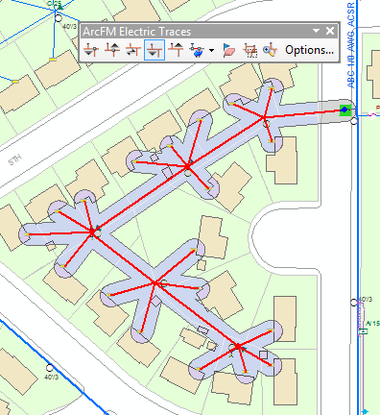Select the first downstream protective device trace tool
Image resolution: width=380 pixels, height=415 pixels.
point(91,50)
